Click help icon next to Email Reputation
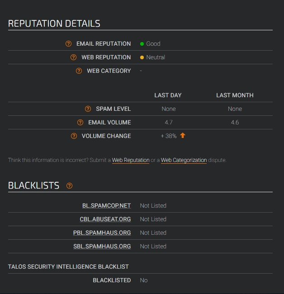The height and width of the screenshot is (294, 284). point(69,44)
